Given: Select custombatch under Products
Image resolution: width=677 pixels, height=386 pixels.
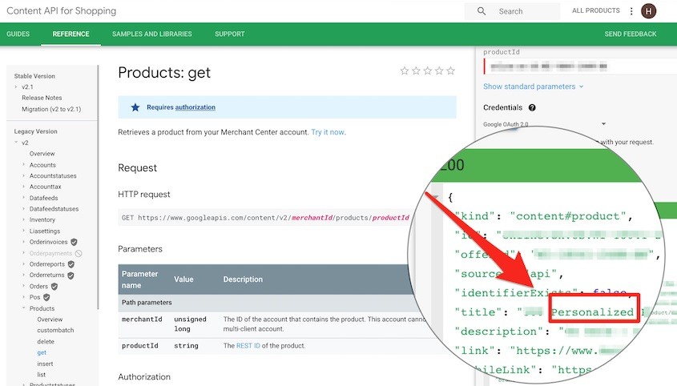Looking at the screenshot, I should pos(55,330).
